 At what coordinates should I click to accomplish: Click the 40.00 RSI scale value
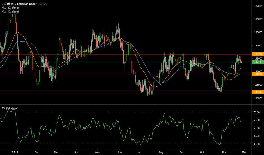(x=257, y=136)
